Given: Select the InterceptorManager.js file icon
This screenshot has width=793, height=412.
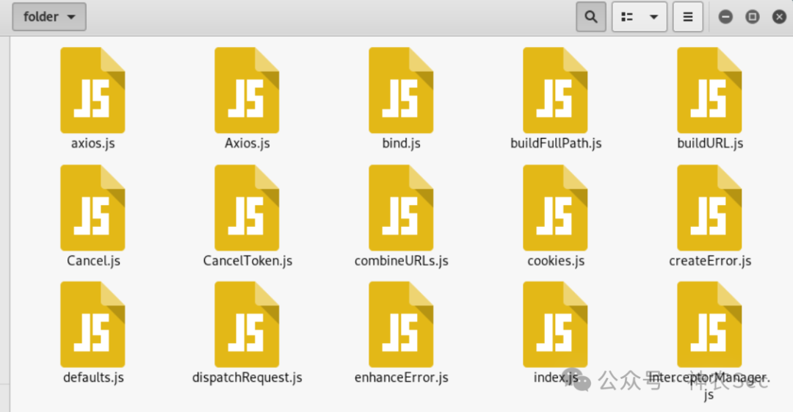Looking at the screenshot, I should (709, 325).
